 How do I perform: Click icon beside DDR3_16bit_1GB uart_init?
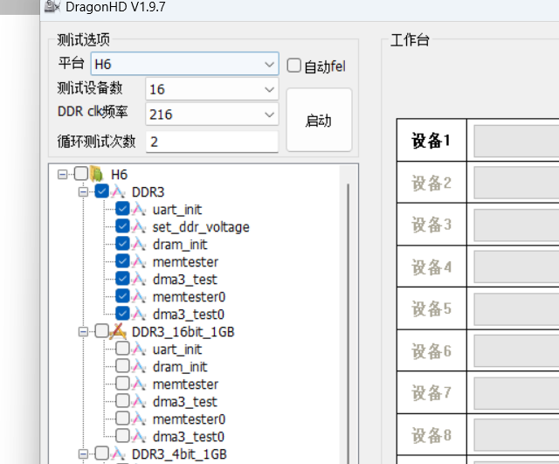[x=139, y=350]
